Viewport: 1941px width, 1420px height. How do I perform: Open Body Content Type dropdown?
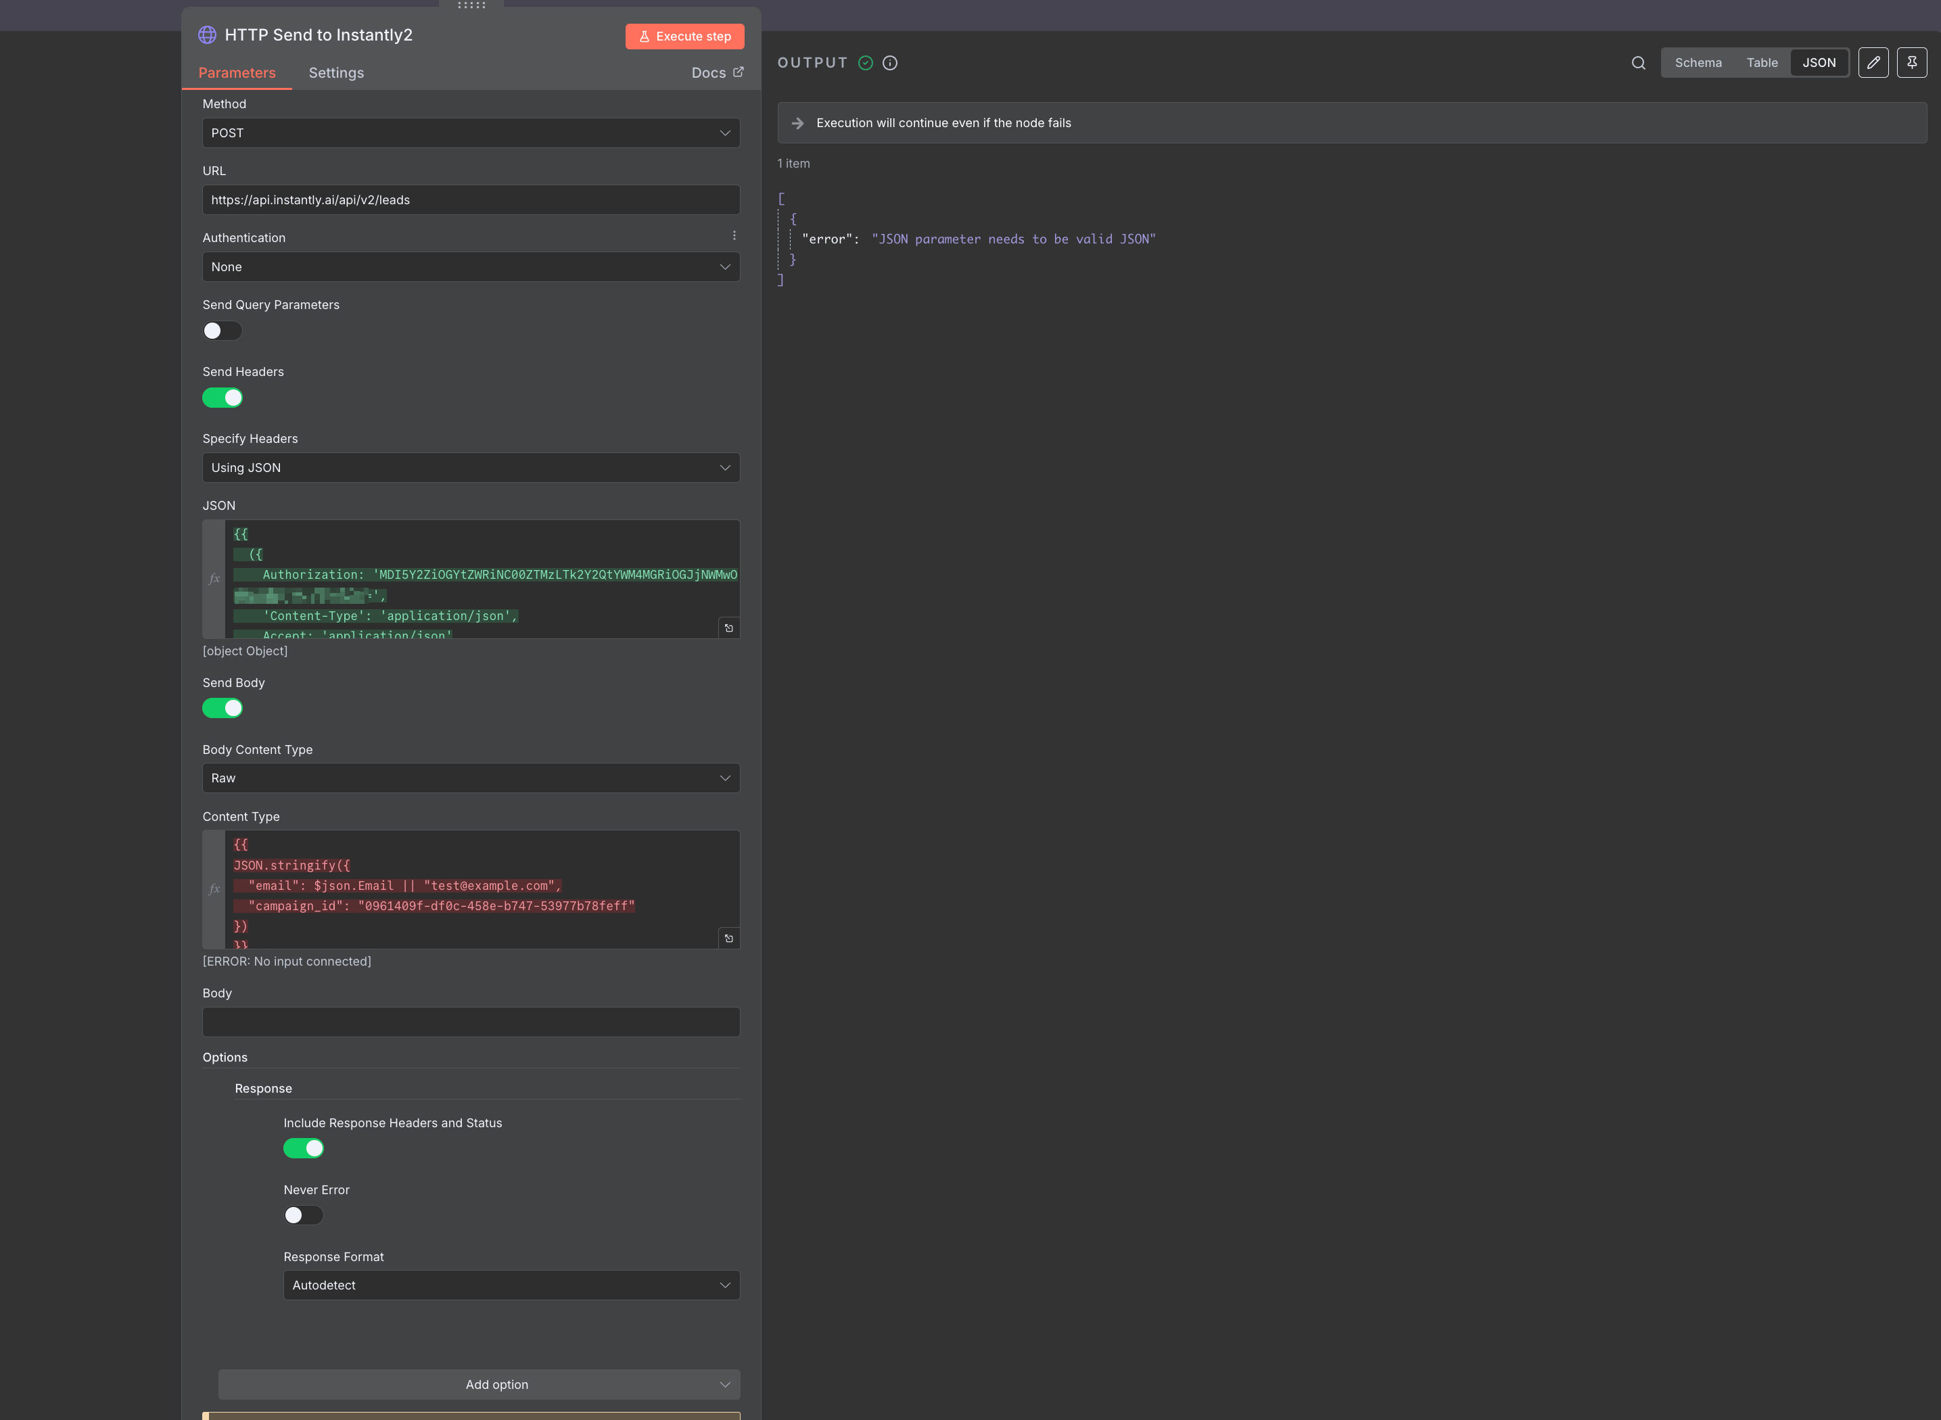pyautogui.click(x=471, y=778)
